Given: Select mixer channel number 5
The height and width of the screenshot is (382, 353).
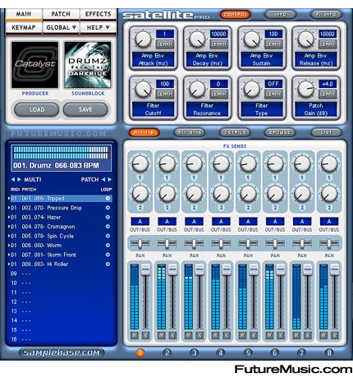Looking at the screenshot, I should pos(248,352).
